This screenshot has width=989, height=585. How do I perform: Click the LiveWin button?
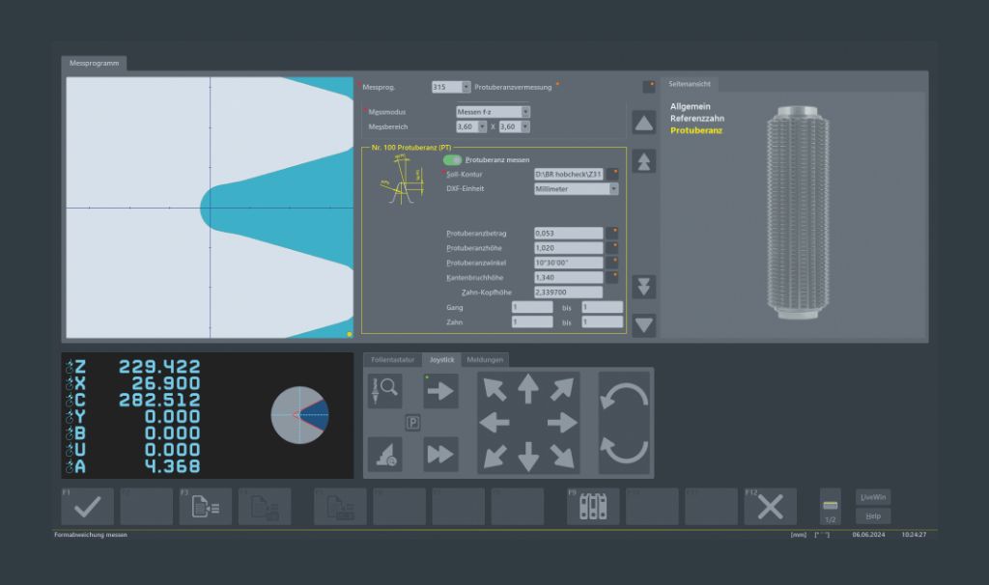(873, 497)
